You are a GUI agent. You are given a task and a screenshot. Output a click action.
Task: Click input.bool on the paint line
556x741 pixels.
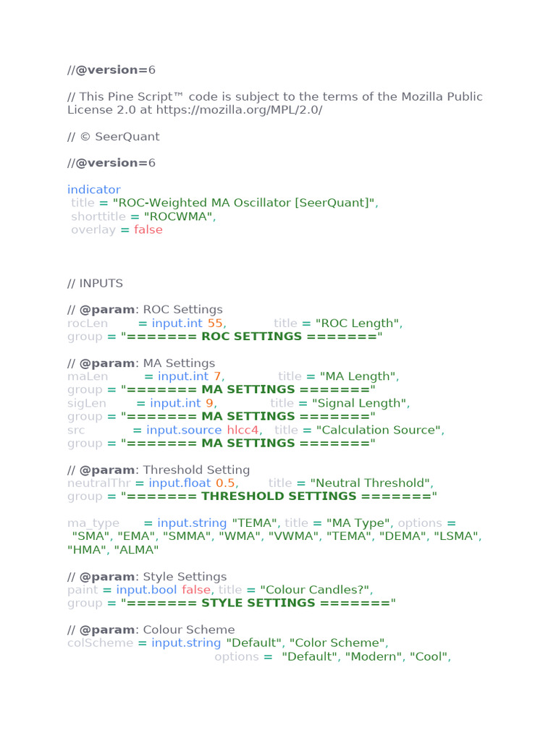pyautogui.click(x=146, y=590)
